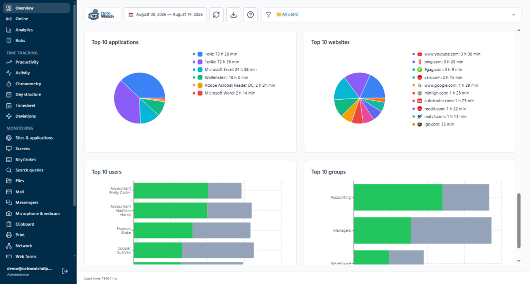
Task: Click scroll-up arrow of content area
Action: coord(519,30)
